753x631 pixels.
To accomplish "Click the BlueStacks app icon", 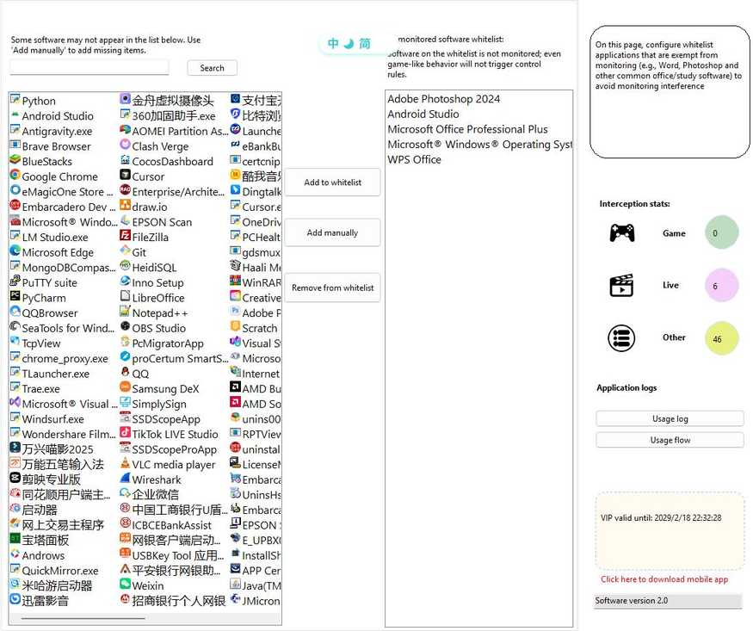I will point(15,161).
